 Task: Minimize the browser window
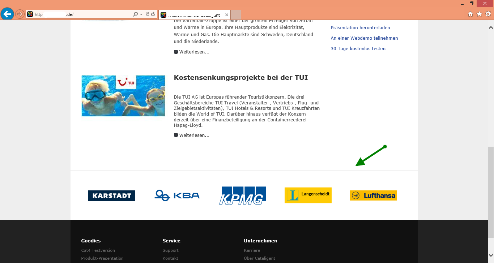[x=462, y=3]
